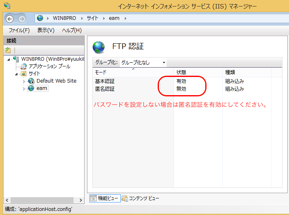Select アプリケーション プール tree item
This screenshot has width=289, height=215.
[50, 66]
